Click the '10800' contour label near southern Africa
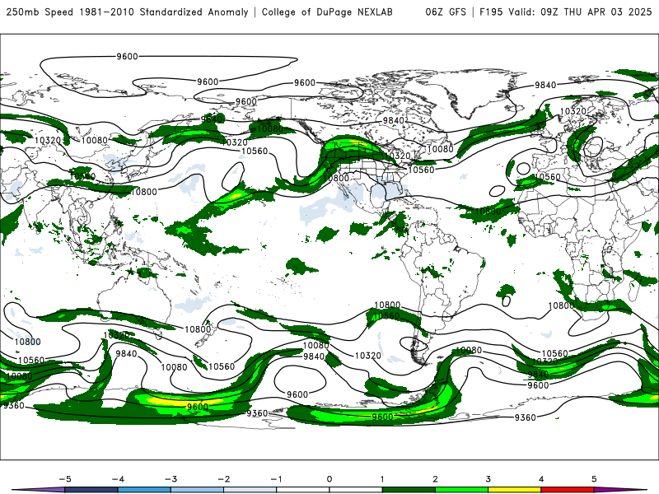659x494 pixels. click(561, 305)
